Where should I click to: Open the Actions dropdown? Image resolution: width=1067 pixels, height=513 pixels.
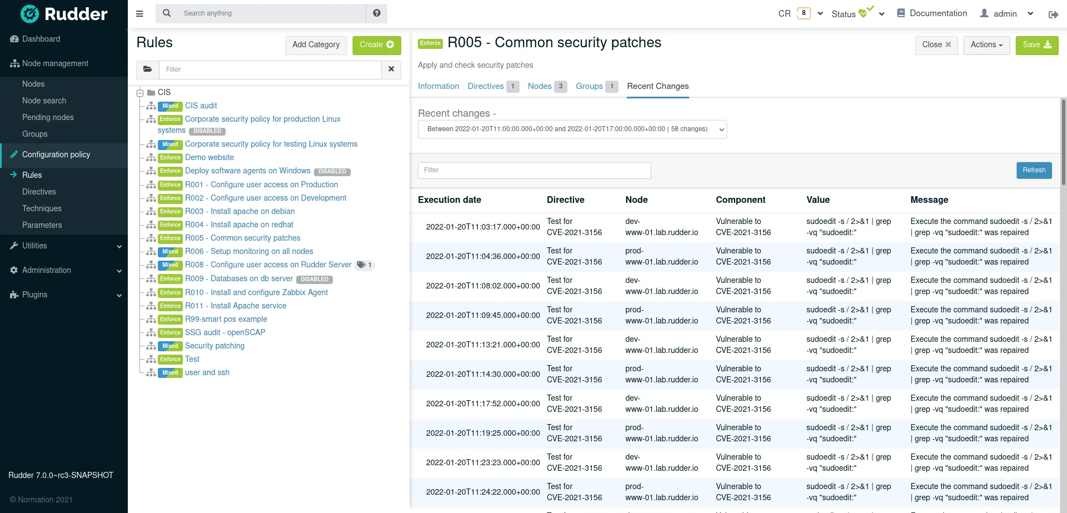point(986,45)
